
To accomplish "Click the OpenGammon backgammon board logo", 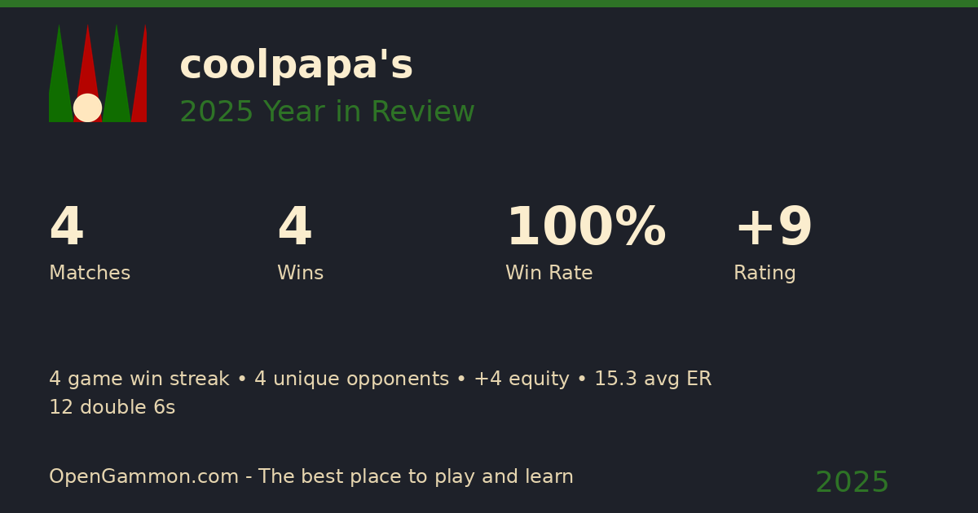I will (98, 73).
